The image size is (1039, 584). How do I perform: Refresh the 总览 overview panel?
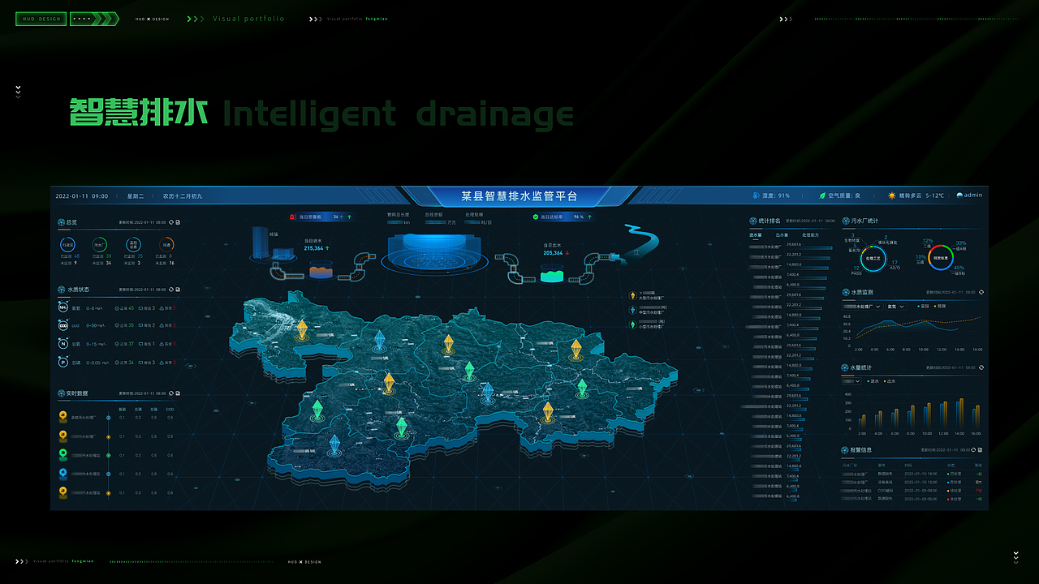click(x=170, y=221)
